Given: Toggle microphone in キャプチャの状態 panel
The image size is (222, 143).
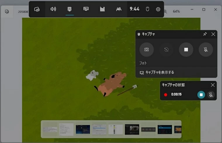Looking at the screenshot, I should point(211,95).
